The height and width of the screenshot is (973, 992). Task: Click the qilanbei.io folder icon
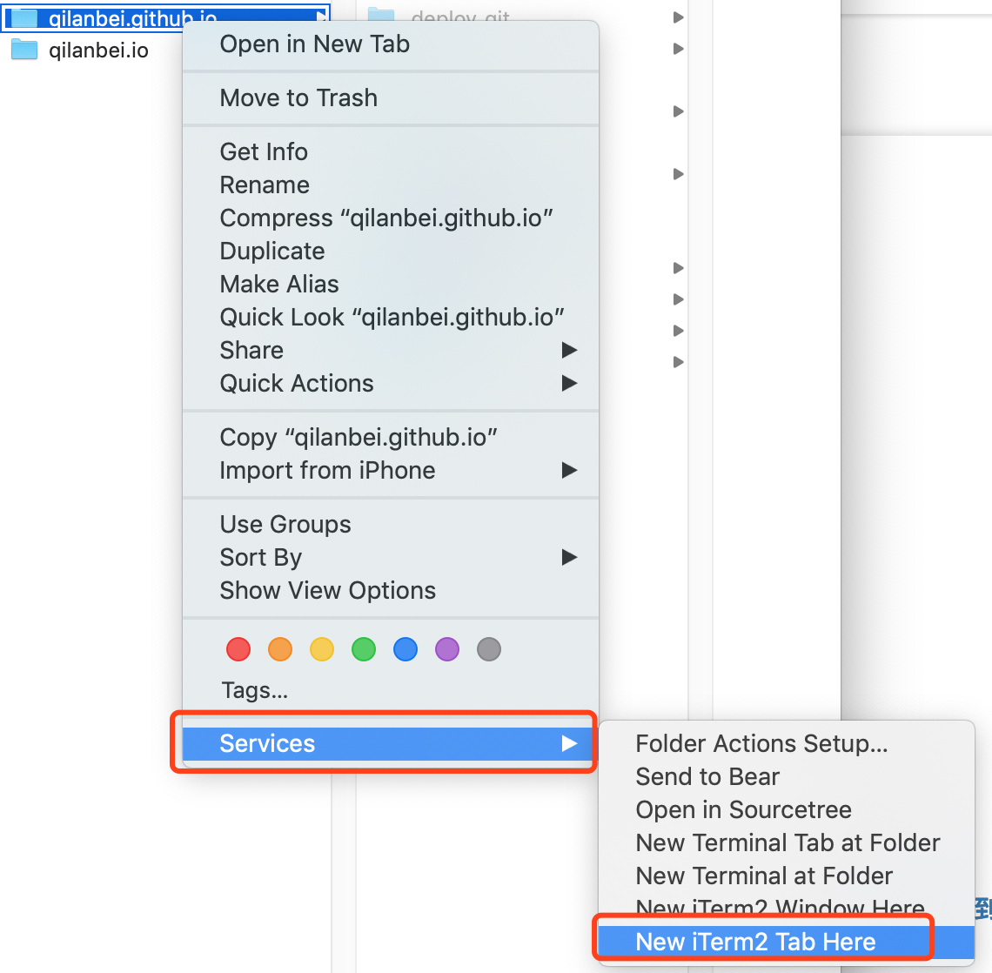pyautogui.click(x=24, y=50)
